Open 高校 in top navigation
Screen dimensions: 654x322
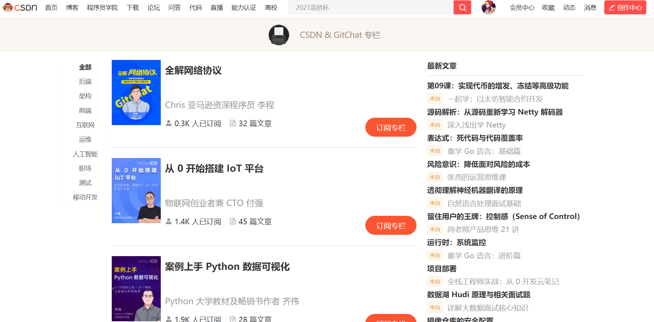[271, 8]
